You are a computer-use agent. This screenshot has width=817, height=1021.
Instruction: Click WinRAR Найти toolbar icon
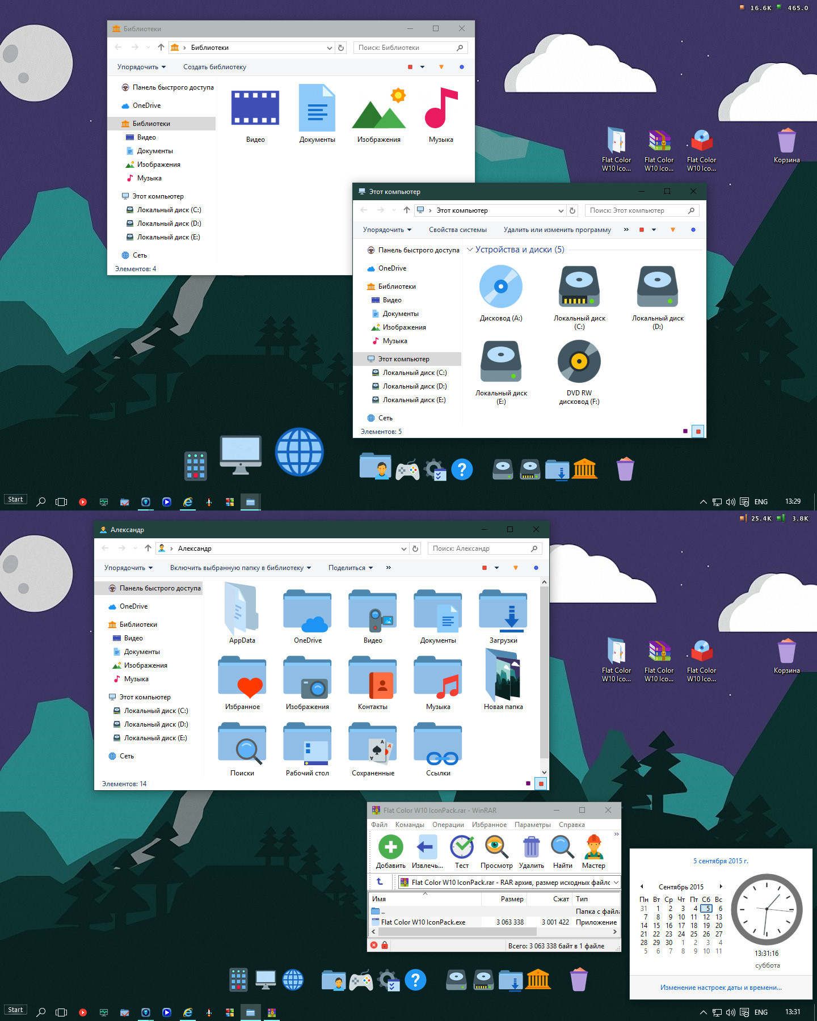pos(562,847)
